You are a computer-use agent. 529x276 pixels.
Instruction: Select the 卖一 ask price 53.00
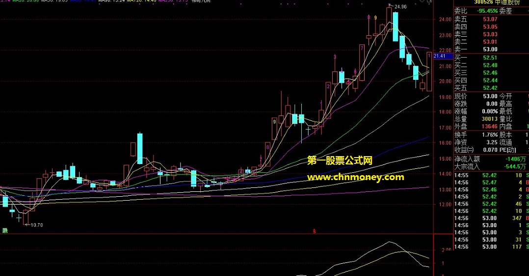[x=490, y=49]
